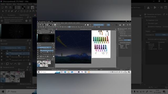The width and height of the screenshot is (168, 94).
Task: Enable horizontal mirror tool
Action: (120, 25)
